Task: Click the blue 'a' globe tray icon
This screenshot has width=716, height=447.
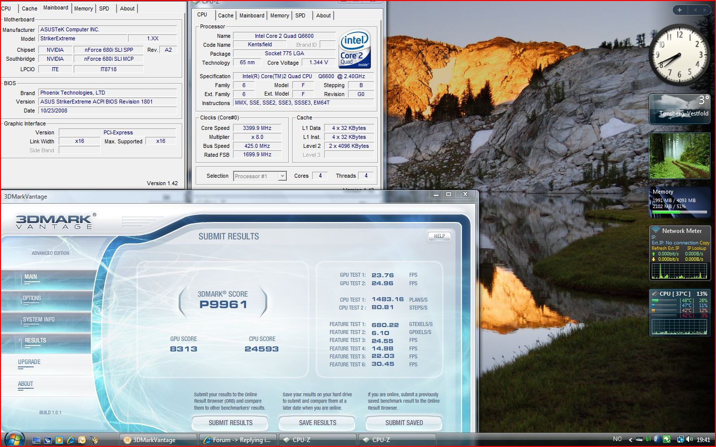Action: click(x=657, y=439)
